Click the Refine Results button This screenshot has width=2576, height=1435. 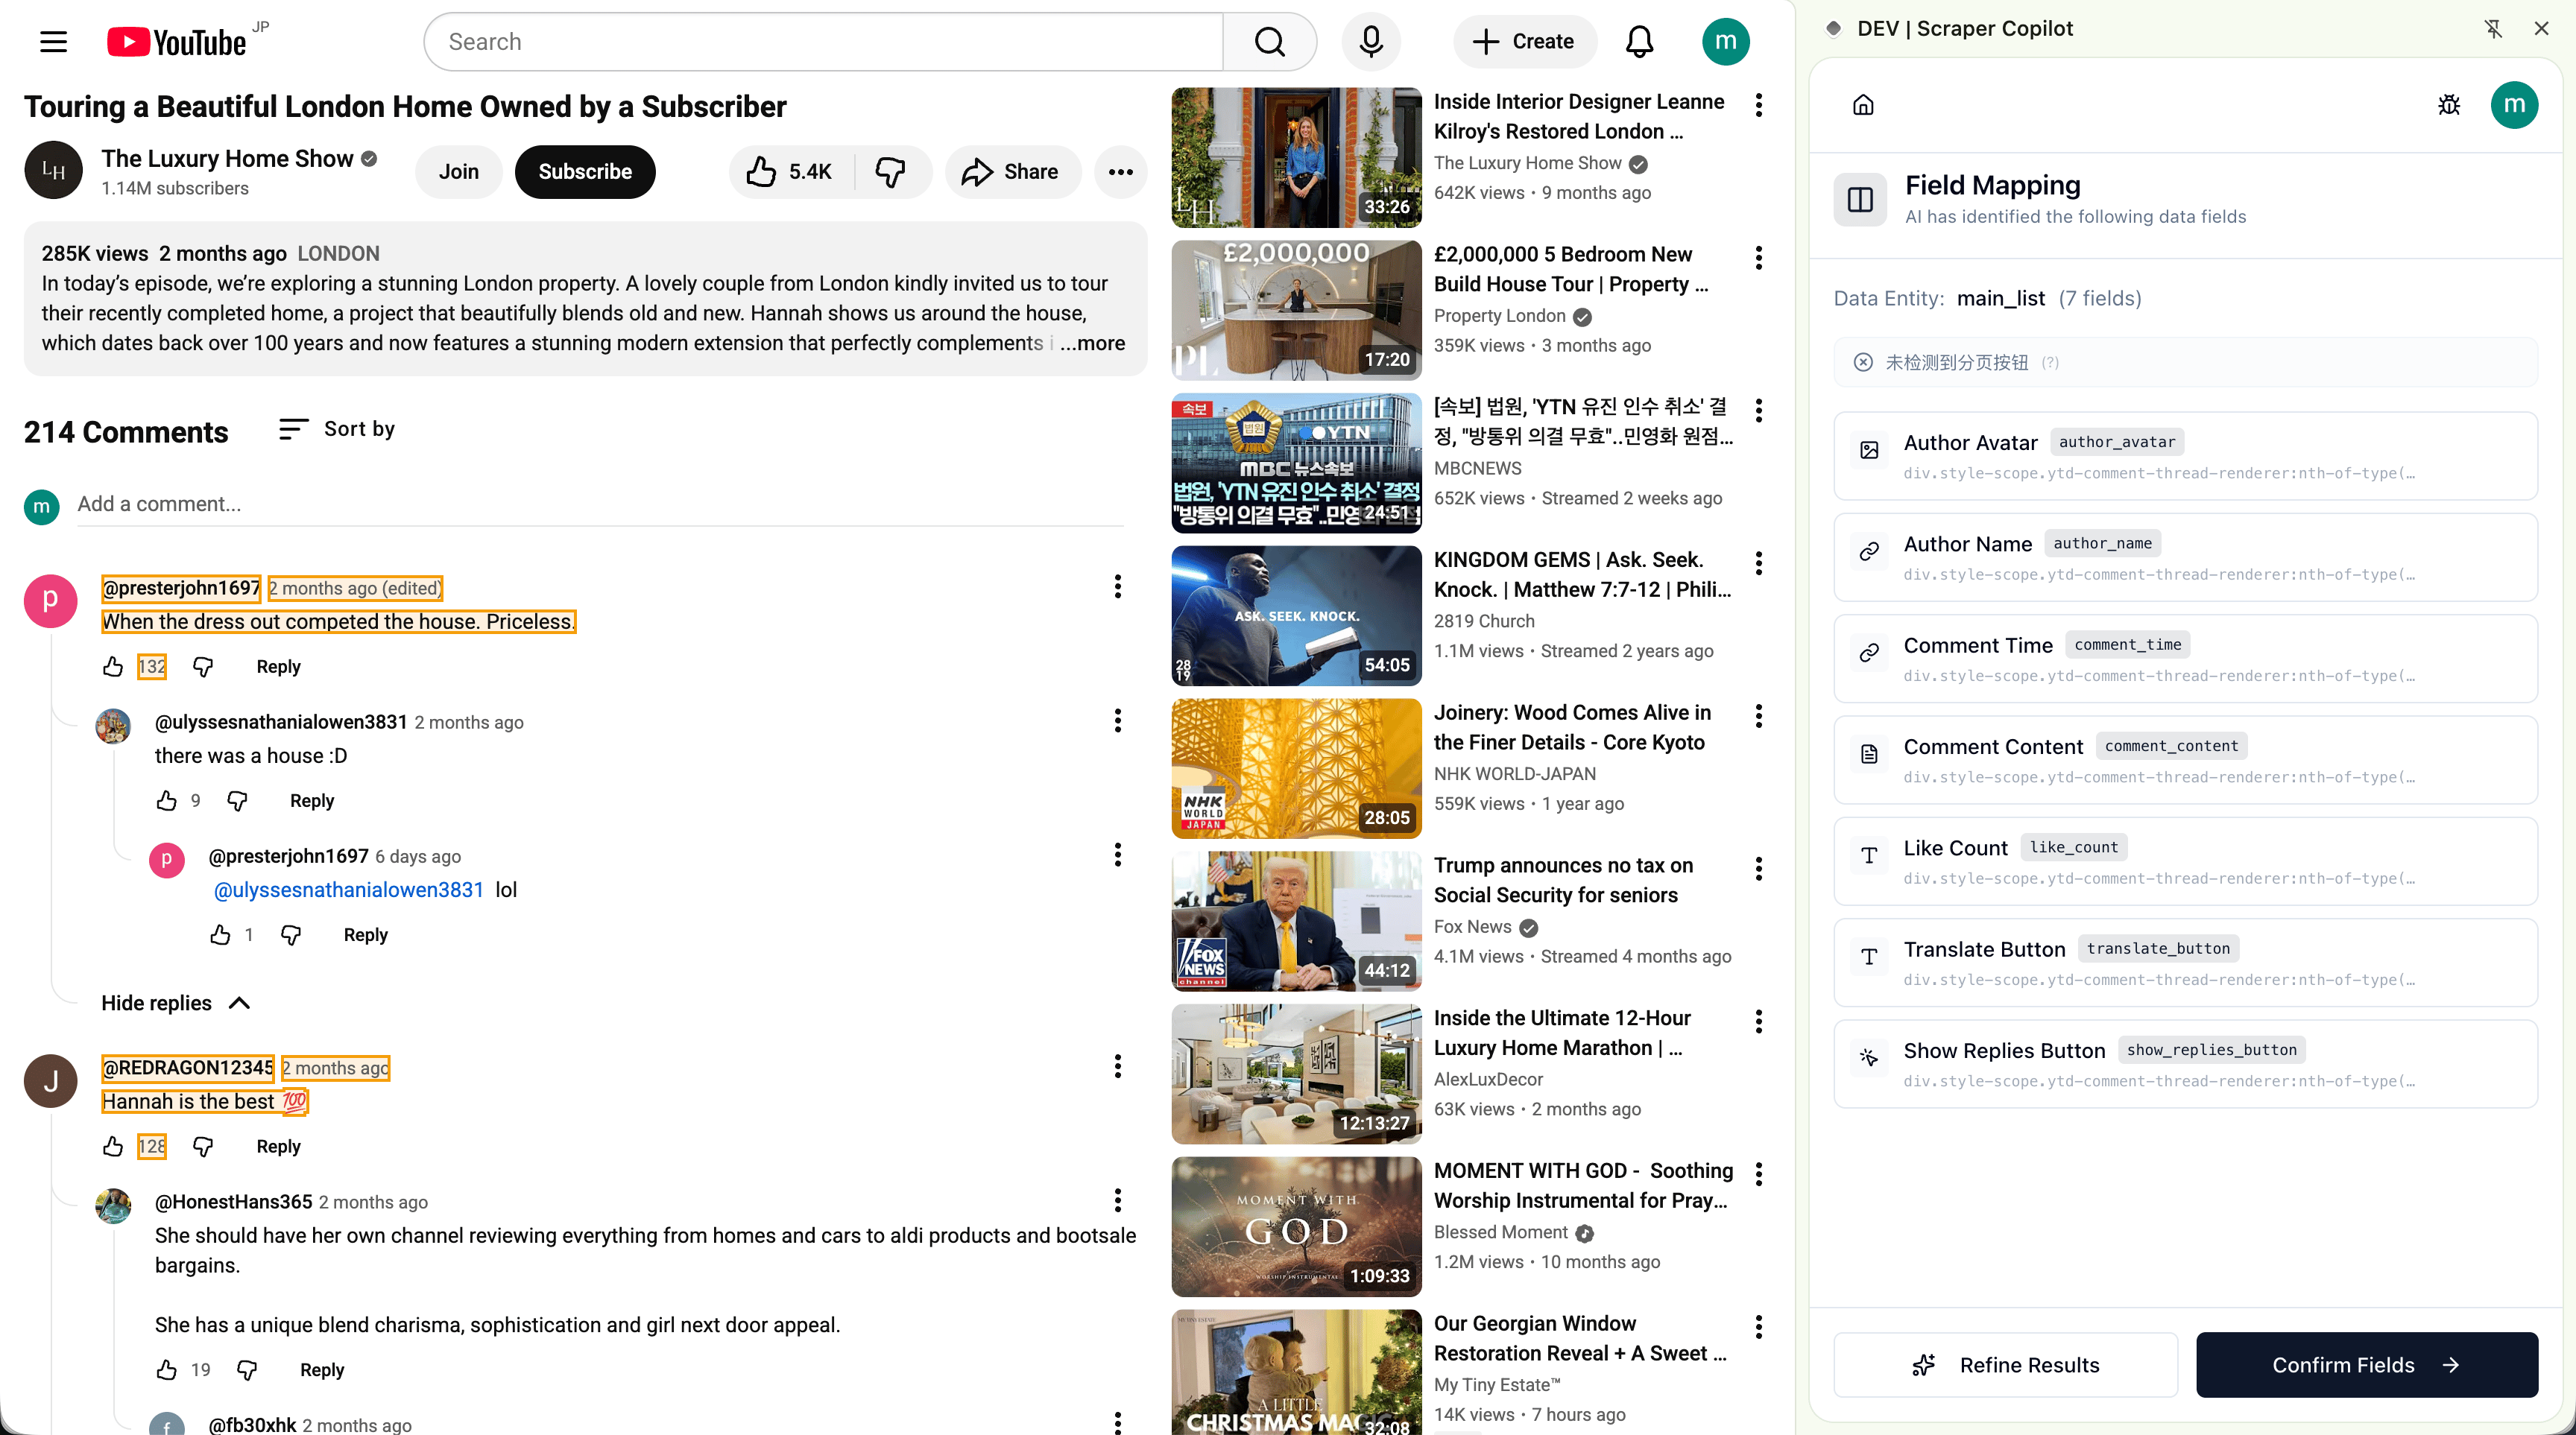click(2006, 1364)
